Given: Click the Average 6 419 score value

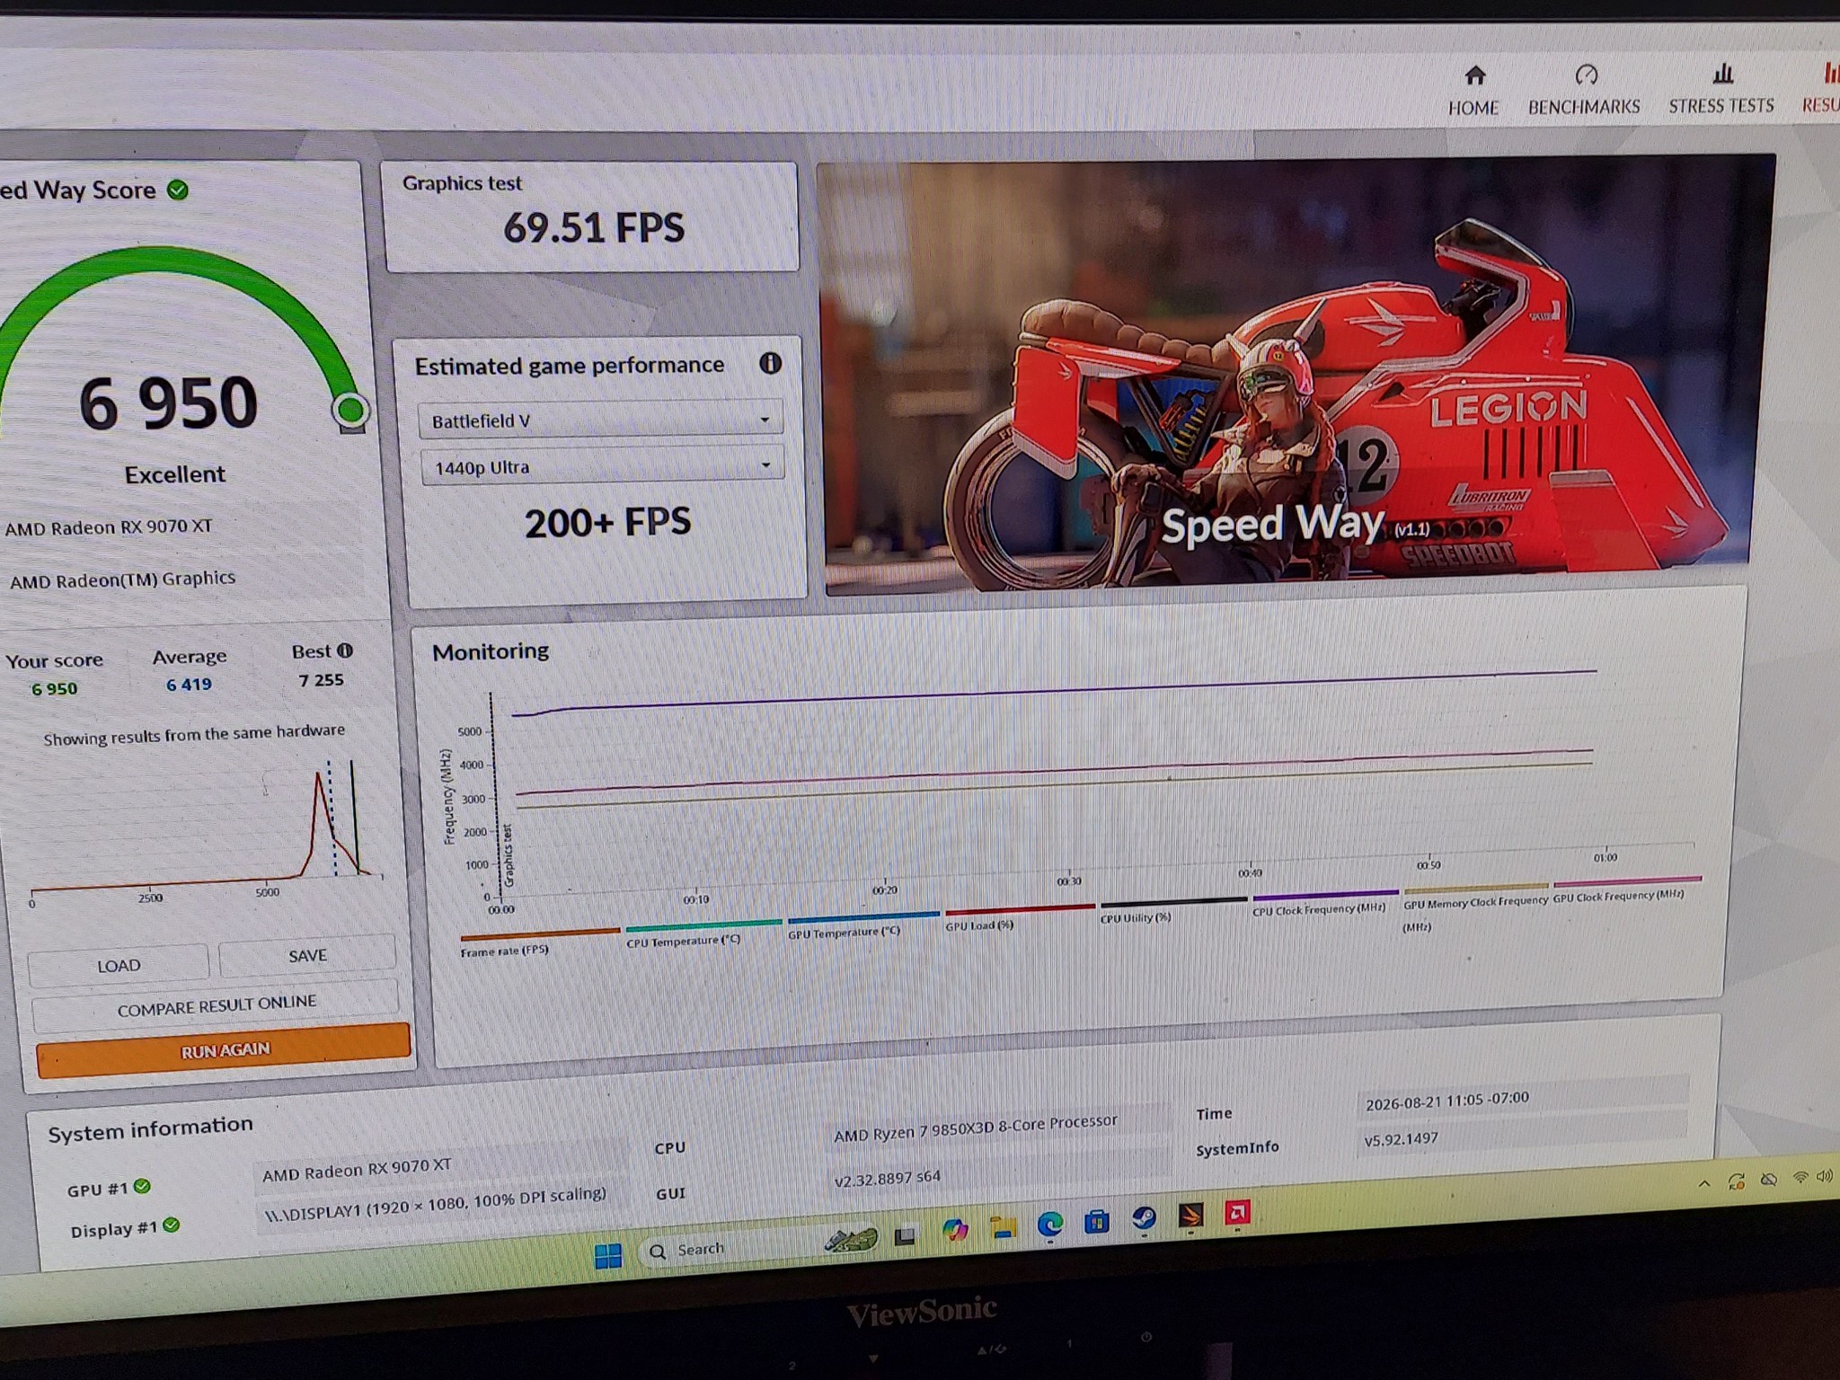Looking at the screenshot, I should click(189, 684).
